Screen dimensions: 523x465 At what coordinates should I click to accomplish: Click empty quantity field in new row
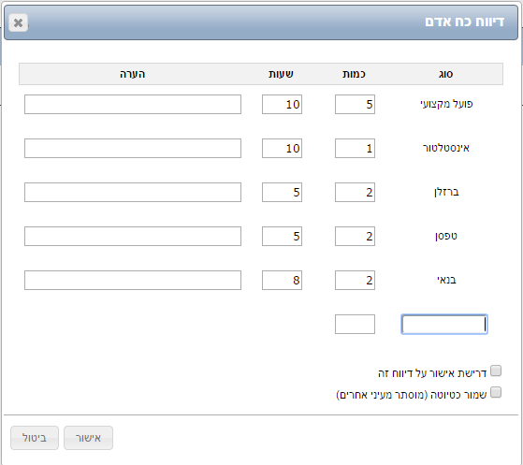(x=355, y=325)
